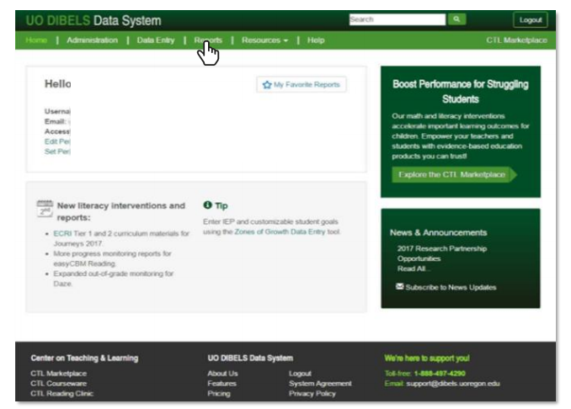571x409 pixels.
Task: Expand the Resources dropdown menu
Action: [264, 40]
